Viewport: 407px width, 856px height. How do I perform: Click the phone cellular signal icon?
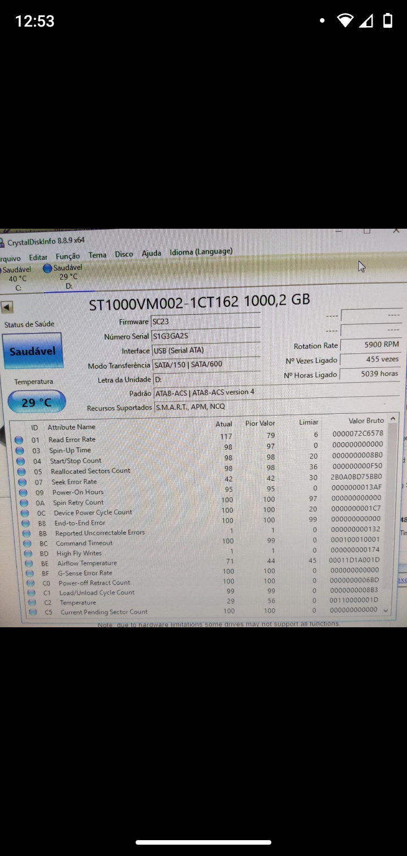[366, 21]
